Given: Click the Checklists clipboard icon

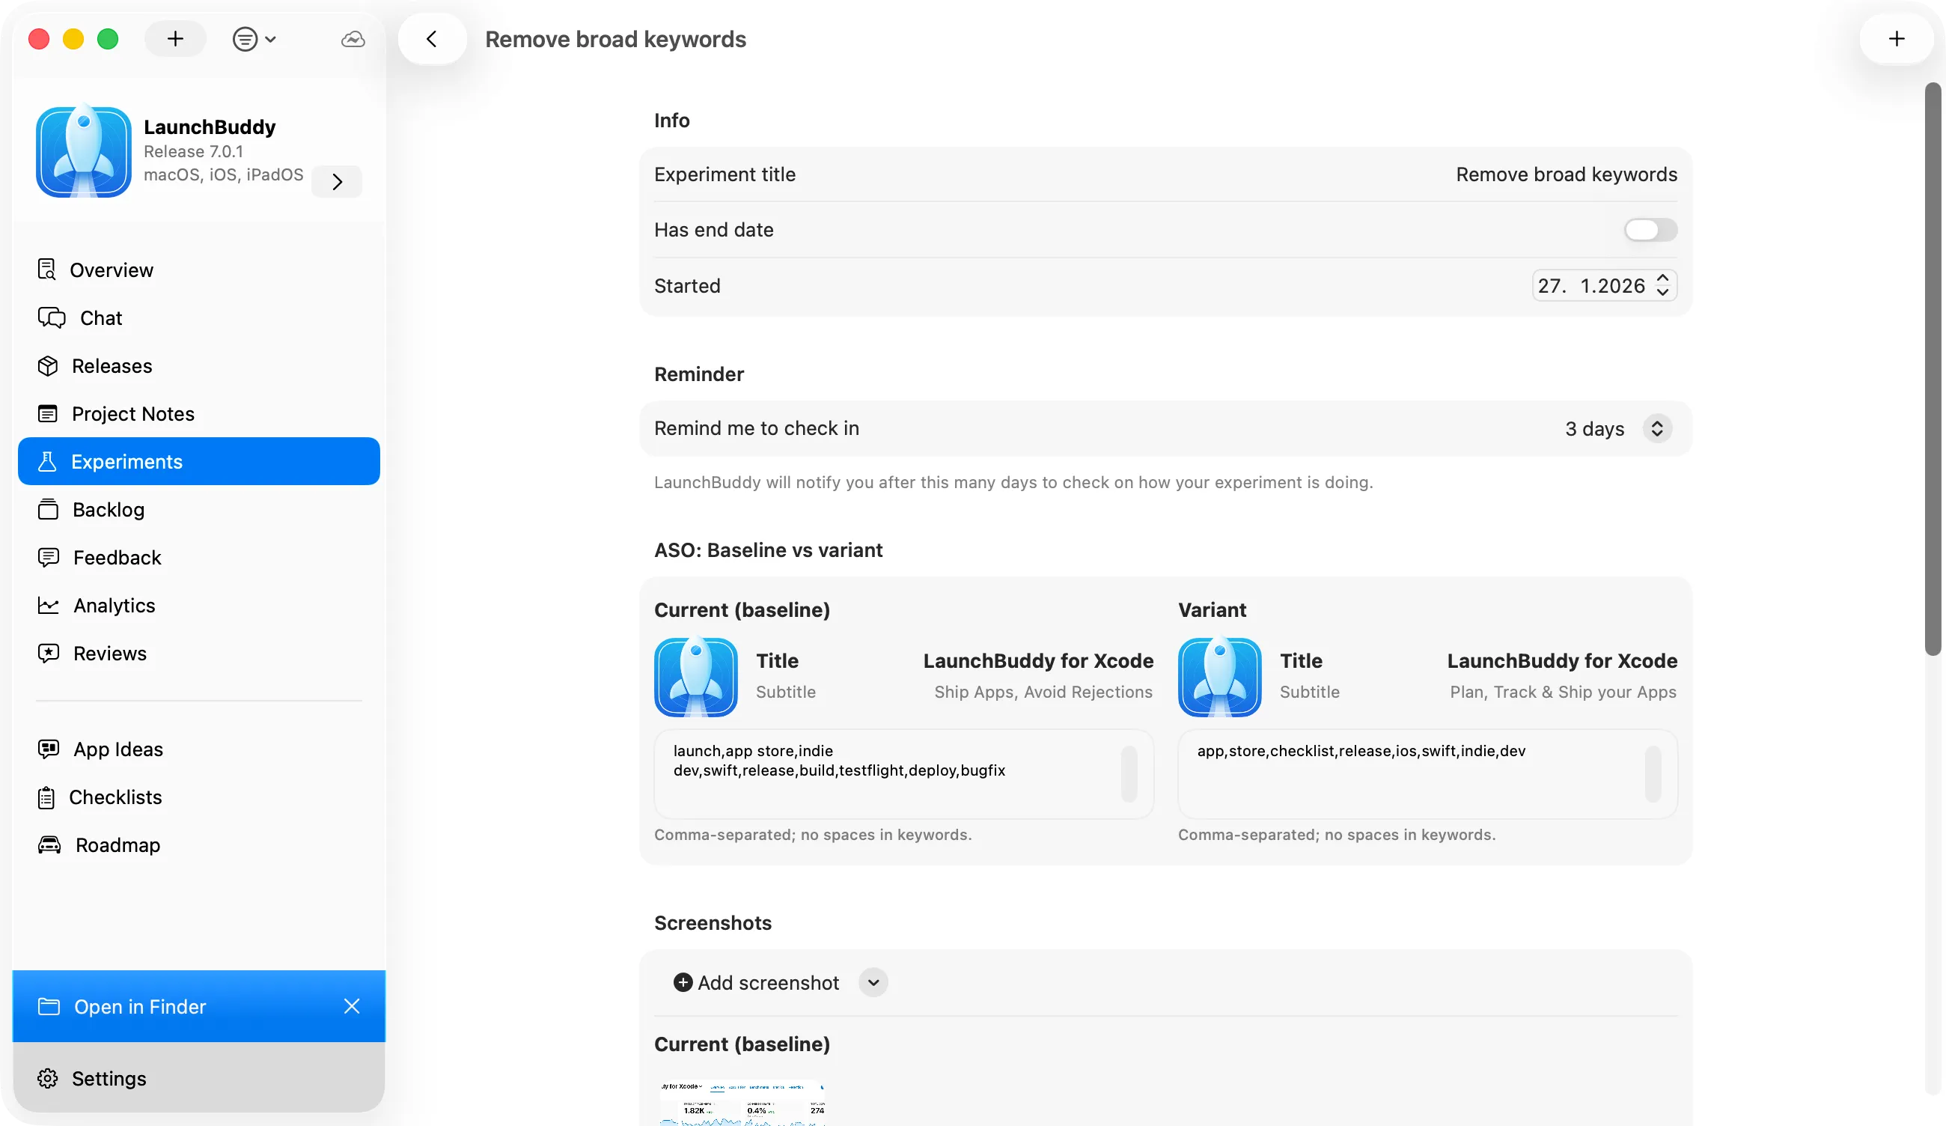Looking at the screenshot, I should point(46,797).
